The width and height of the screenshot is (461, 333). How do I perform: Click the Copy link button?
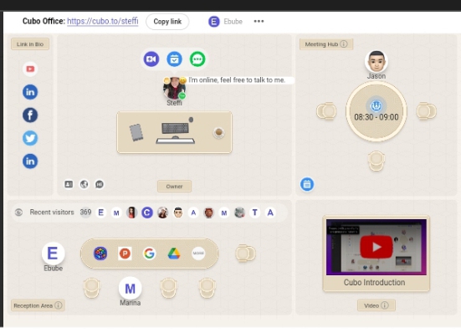pyautogui.click(x=167, y=22)
